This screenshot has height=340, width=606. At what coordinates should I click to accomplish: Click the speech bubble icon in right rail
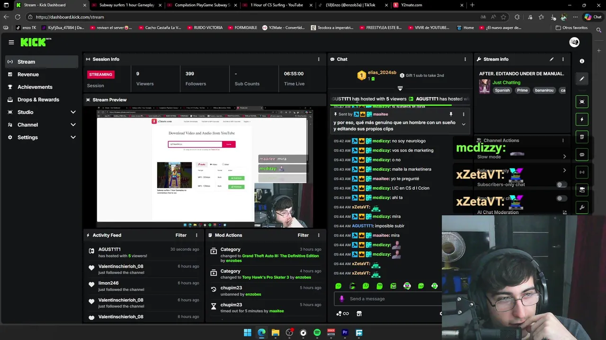pos(582,154)
